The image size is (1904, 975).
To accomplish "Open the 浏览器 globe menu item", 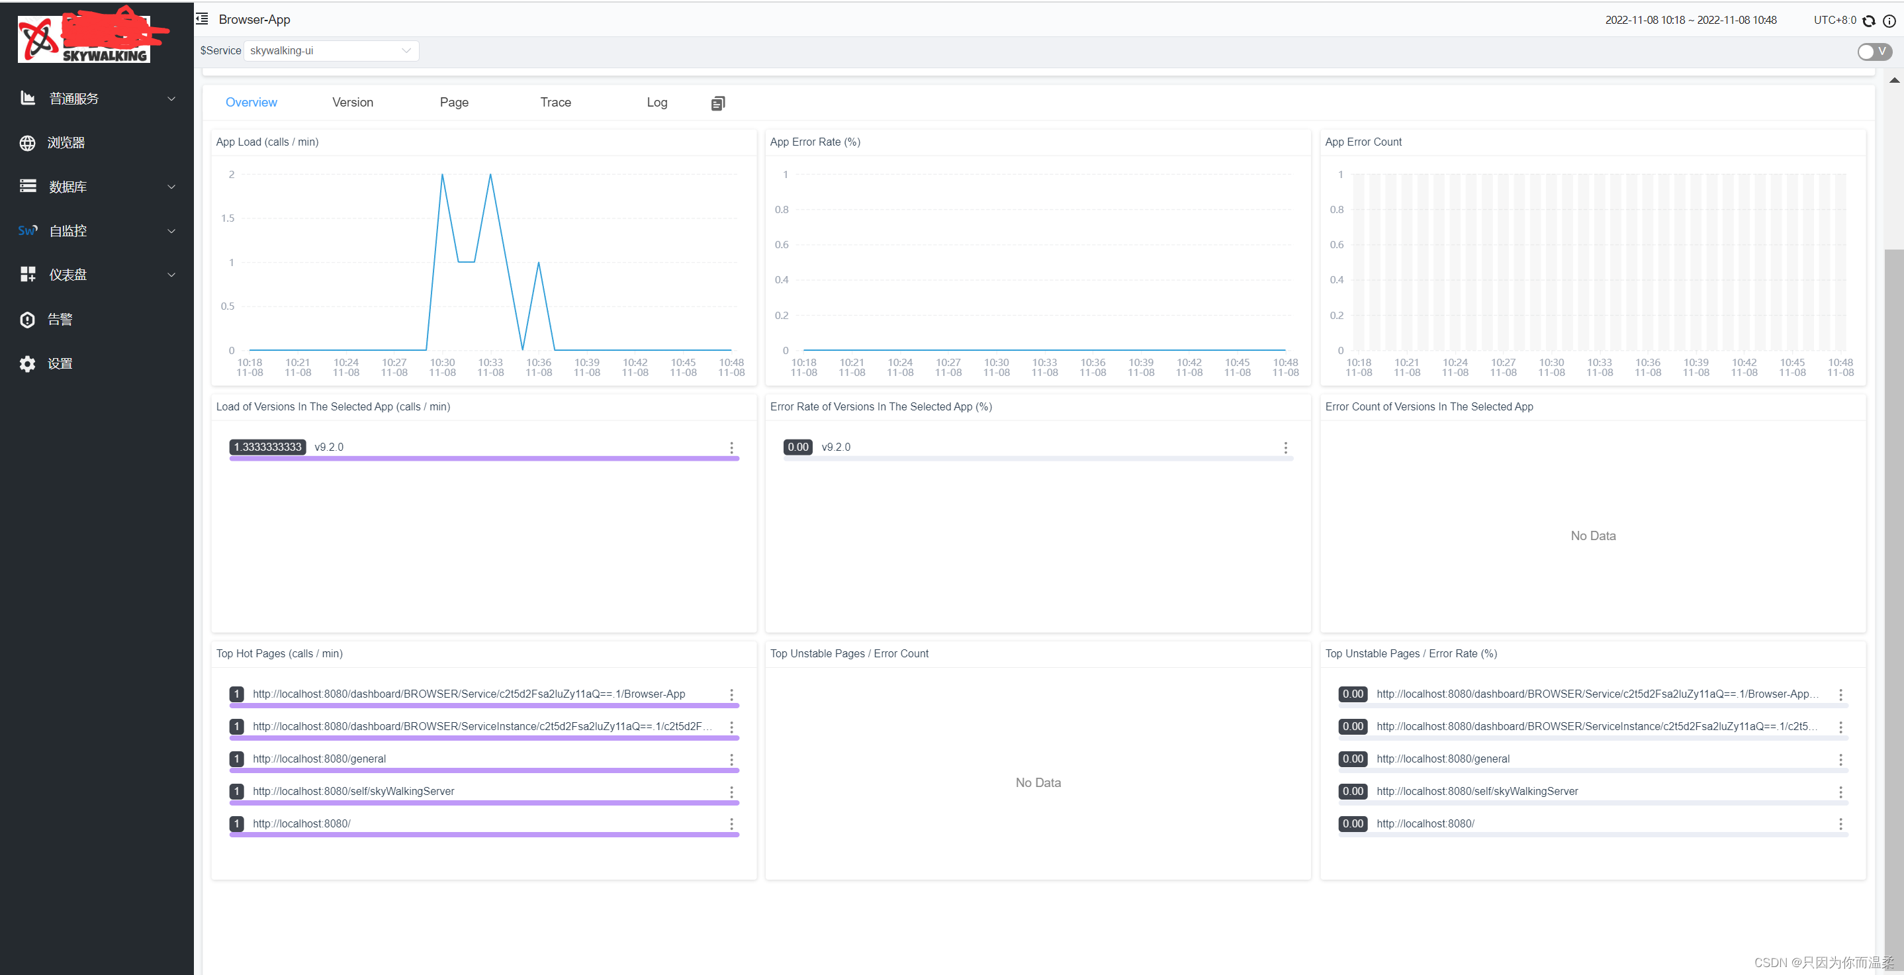I will [x=65, y=143].
